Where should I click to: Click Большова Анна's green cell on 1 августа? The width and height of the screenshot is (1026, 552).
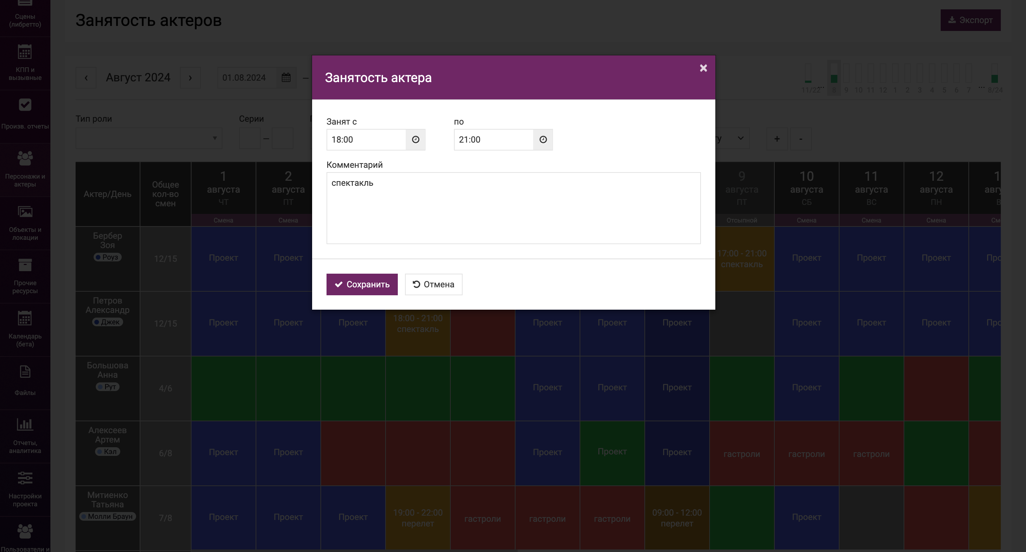click(x=224, y=388)
